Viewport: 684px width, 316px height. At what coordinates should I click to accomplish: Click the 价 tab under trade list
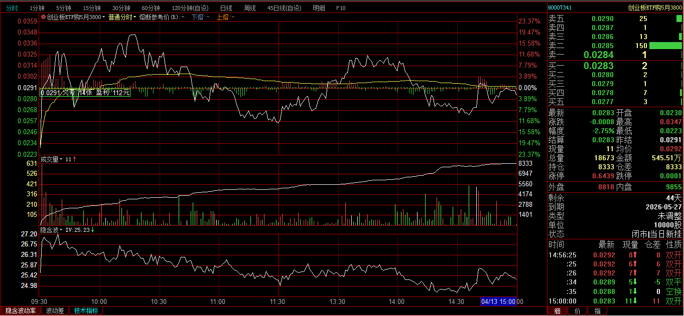(x=577, y=311)
